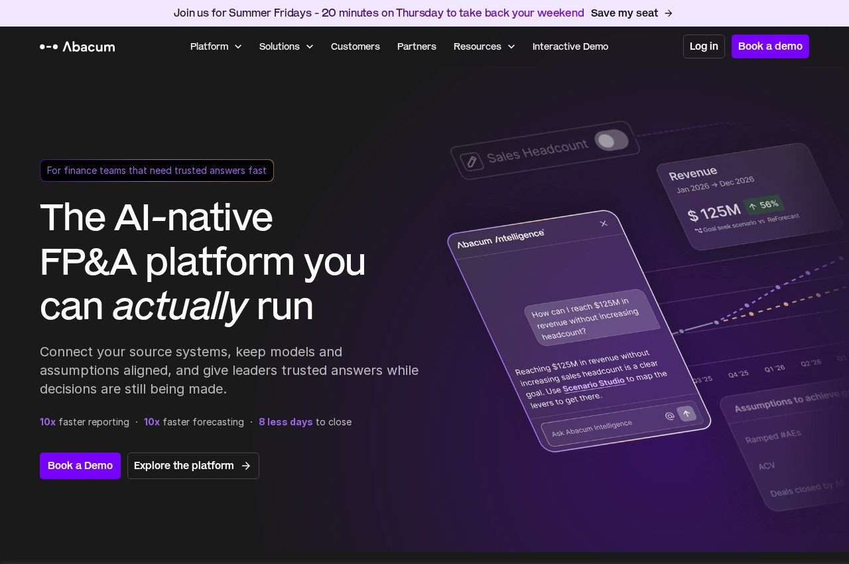
Task: Click 'Jan 2026 → Dec 2026' date range
Action: point(715,184)
